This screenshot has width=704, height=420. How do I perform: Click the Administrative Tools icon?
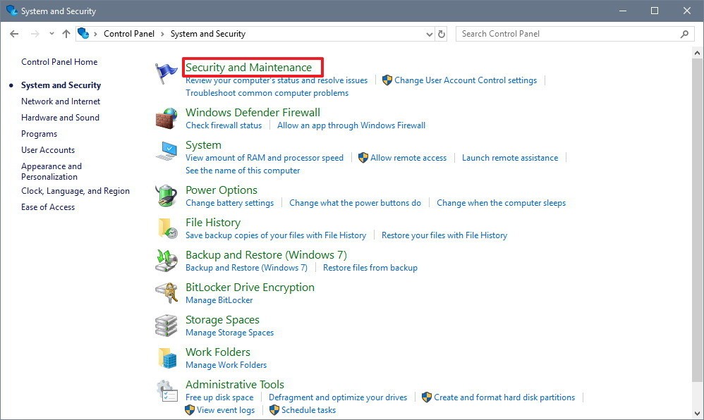tap(166, 390)
